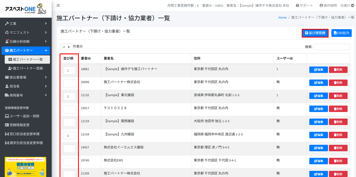
Task: Click the 検索 search input field
Action: [332, 47]
